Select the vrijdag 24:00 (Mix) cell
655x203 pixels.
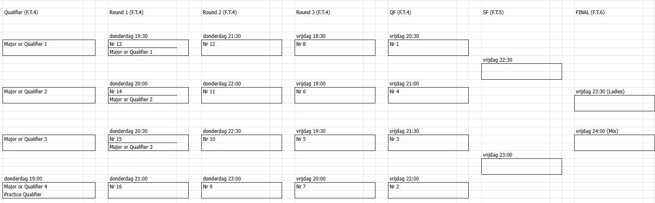[x=596, y=131]
